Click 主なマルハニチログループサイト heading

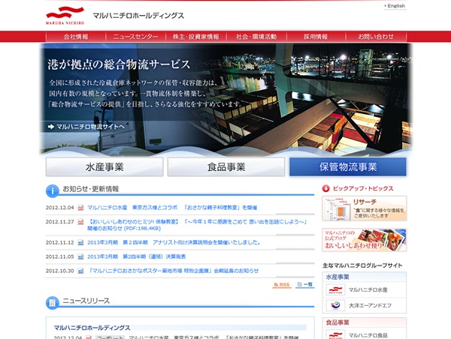362,265
